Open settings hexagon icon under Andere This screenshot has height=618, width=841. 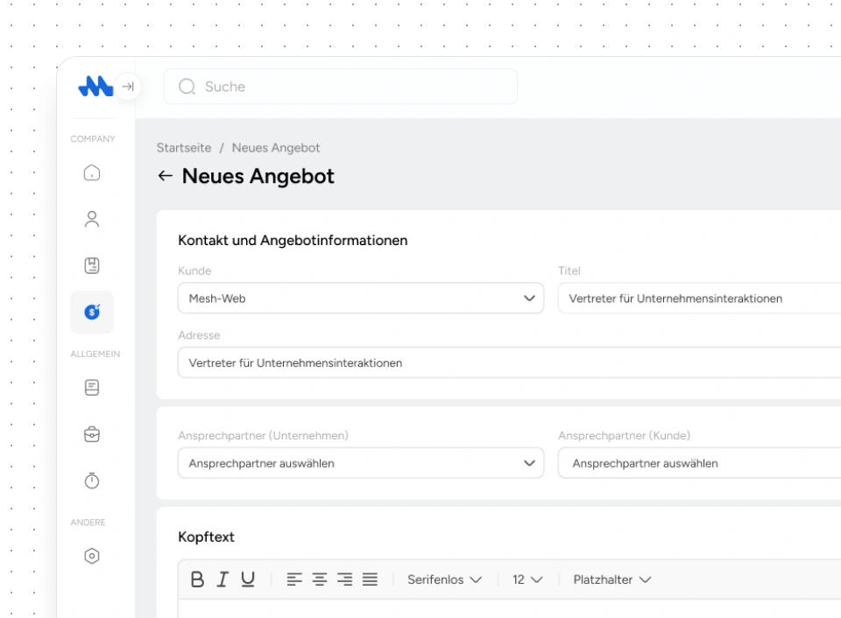click(x=92, y=556)
